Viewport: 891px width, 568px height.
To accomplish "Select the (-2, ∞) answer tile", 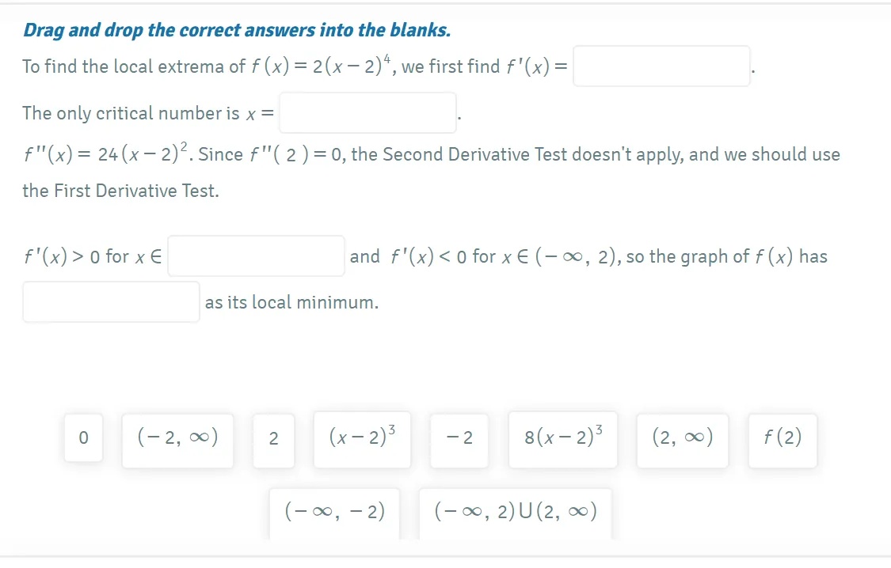I will click(x=177, y=440).
